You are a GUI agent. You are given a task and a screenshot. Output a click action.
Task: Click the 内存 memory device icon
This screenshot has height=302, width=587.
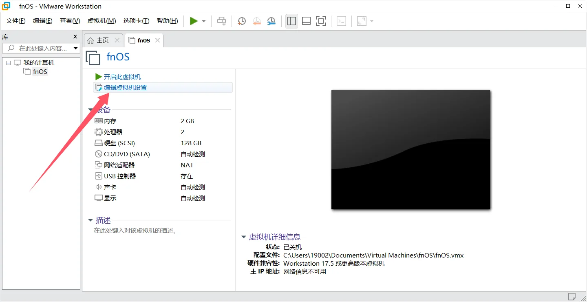pyautogui.click(x=98, y=121)
